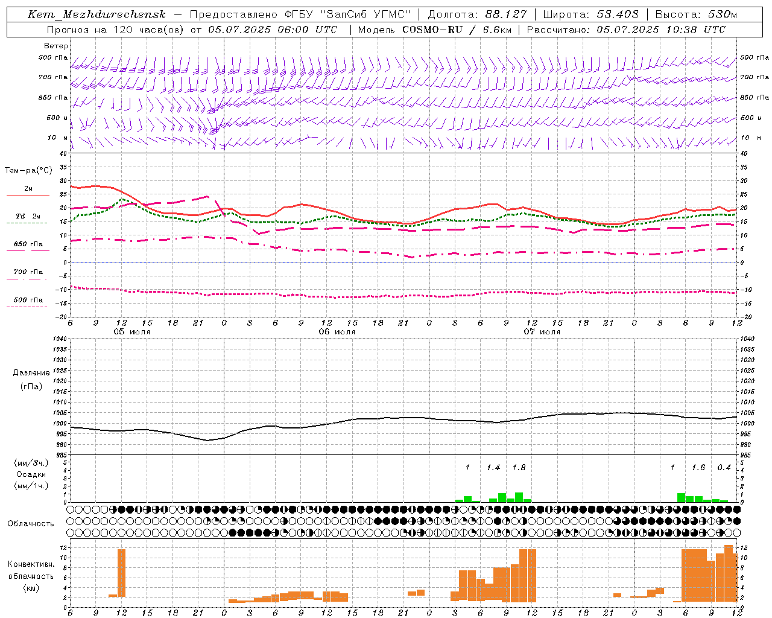Select the (км) unit label
Screen dimensions: 772x618
click(x=31, y=588)
